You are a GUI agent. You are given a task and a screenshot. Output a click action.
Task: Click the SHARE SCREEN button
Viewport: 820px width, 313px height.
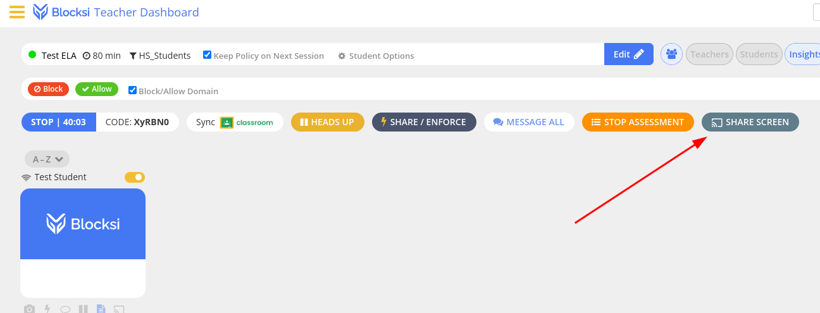[x=750, y=122]
